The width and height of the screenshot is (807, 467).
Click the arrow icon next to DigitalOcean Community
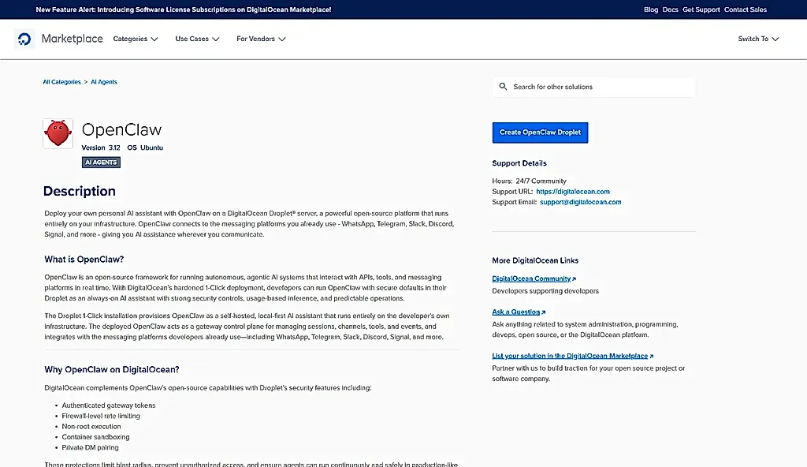[x=574, y=279]
